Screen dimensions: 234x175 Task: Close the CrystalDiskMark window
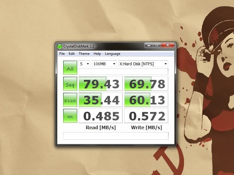(x=168, y=45)
